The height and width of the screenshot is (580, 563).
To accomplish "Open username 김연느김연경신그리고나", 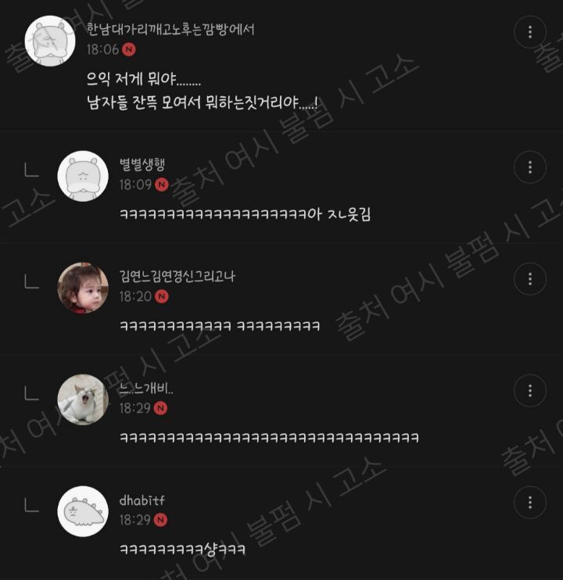I will point(178,276).
